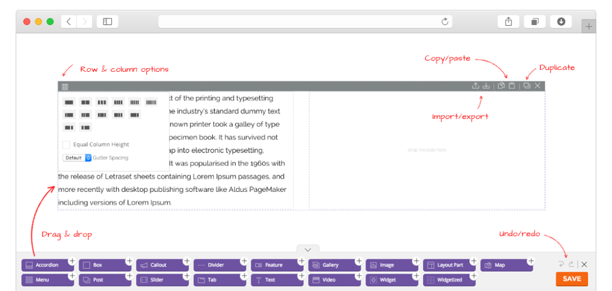The image size is (612, 291).
Task: Select the Gallery module
Action: tap(334, 265)
